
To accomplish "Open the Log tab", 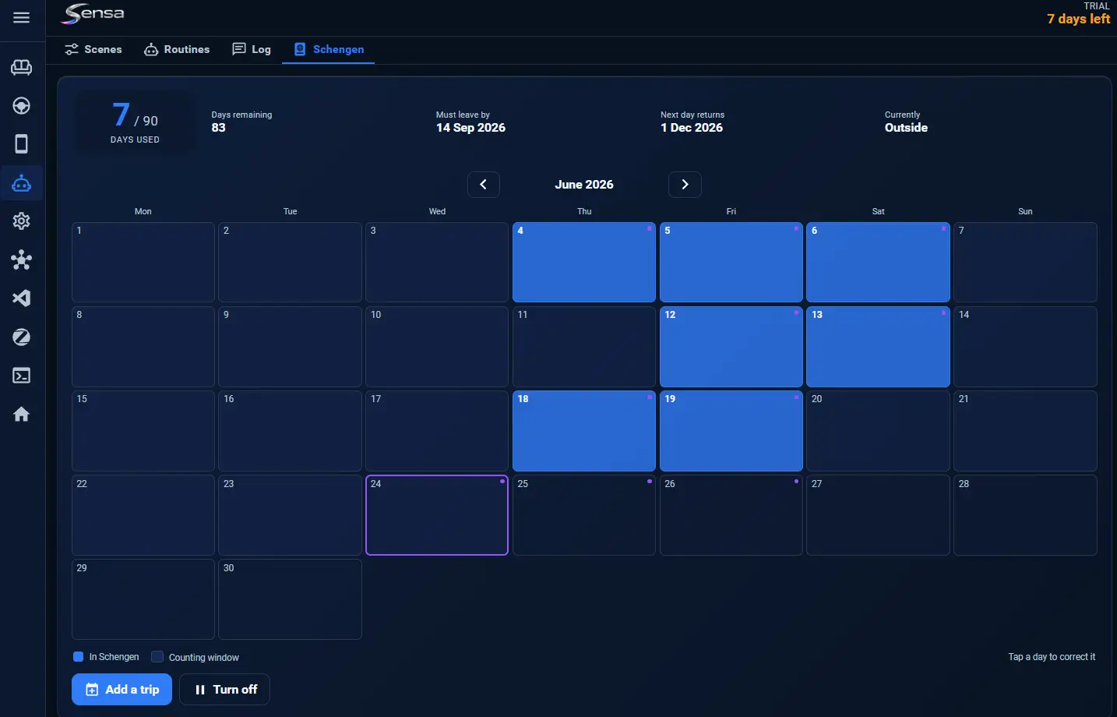I will 252,49.
